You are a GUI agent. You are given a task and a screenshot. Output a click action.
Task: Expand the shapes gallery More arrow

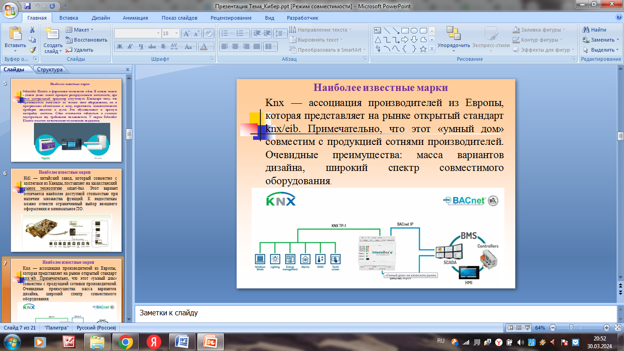tap(432, 49)
